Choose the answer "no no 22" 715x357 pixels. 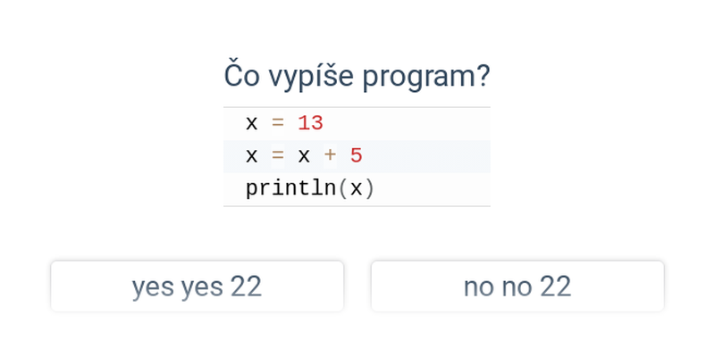click(517, 286)
